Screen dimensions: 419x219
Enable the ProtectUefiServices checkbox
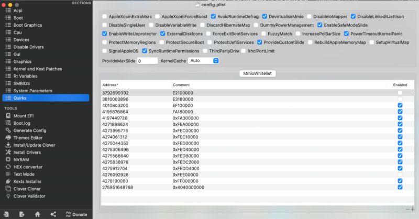pyautogui.click(x=210, y=42)
